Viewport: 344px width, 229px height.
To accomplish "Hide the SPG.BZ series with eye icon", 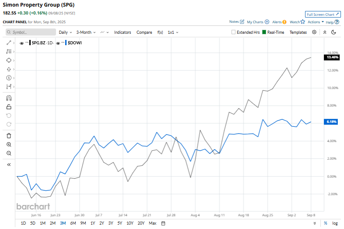I will pyautogui.click(x=21, y=43).
